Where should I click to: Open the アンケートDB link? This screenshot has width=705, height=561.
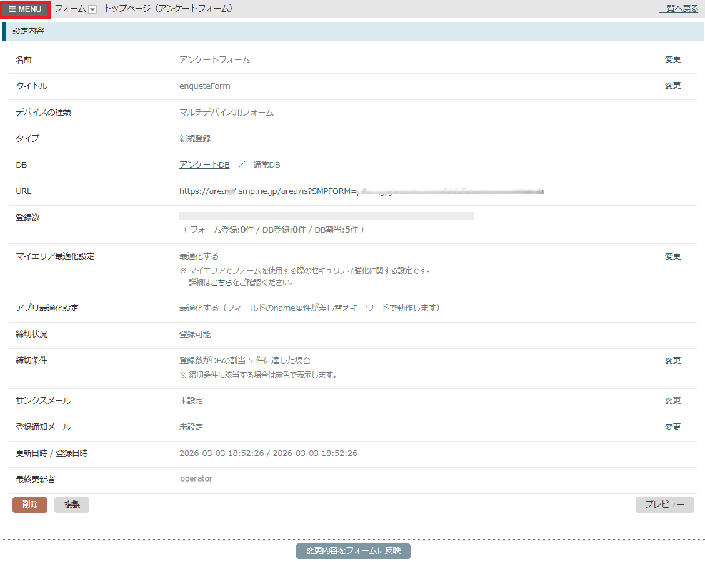204,164
